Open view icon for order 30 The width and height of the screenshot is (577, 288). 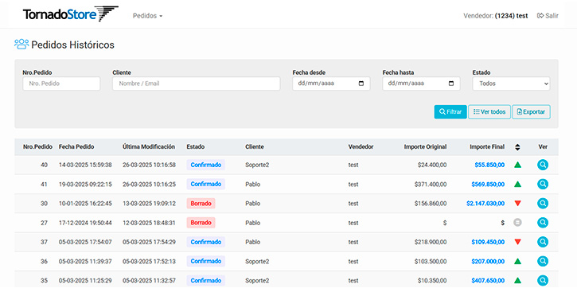click(x=543, y=204)
